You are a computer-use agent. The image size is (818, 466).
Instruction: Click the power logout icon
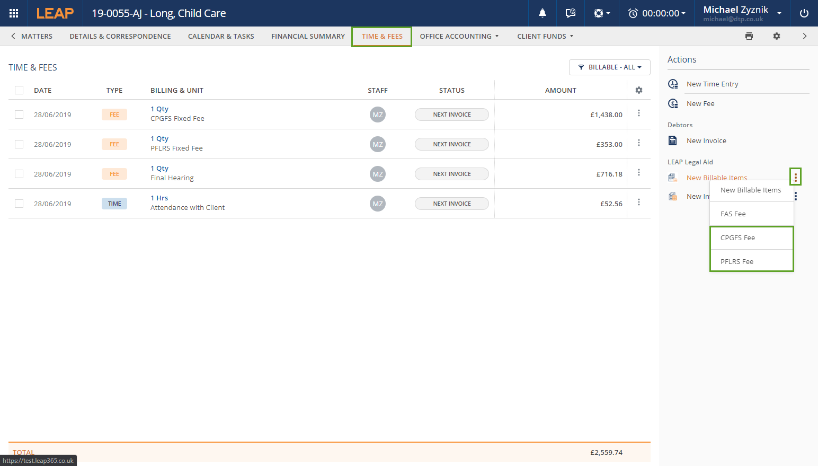804,13
